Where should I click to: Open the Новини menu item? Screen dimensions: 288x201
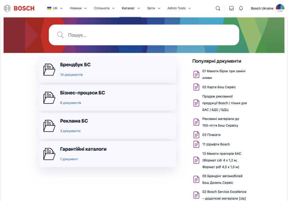coord(76,8)
